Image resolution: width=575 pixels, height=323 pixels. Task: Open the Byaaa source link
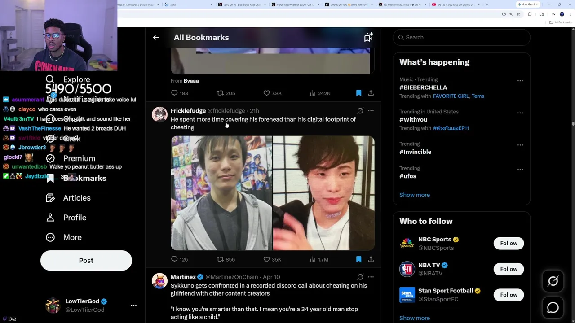tap(191, 81)
